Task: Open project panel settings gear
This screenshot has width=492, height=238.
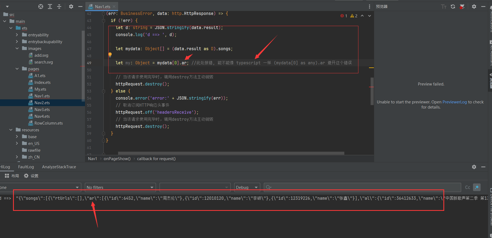Action: 71,7
